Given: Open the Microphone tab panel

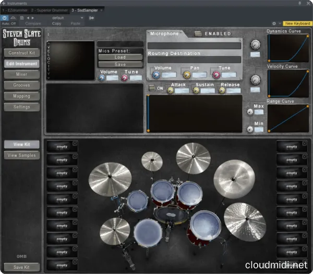Looking at the screenshot, I should 164,34.
